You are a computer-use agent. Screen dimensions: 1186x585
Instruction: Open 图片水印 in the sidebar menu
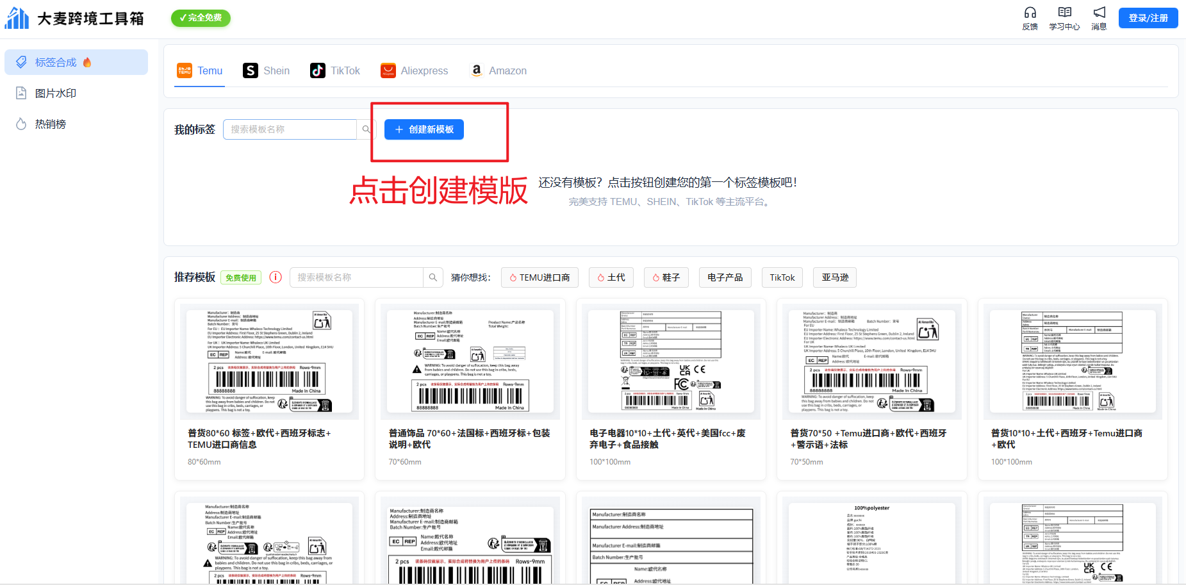pos(76,93)
